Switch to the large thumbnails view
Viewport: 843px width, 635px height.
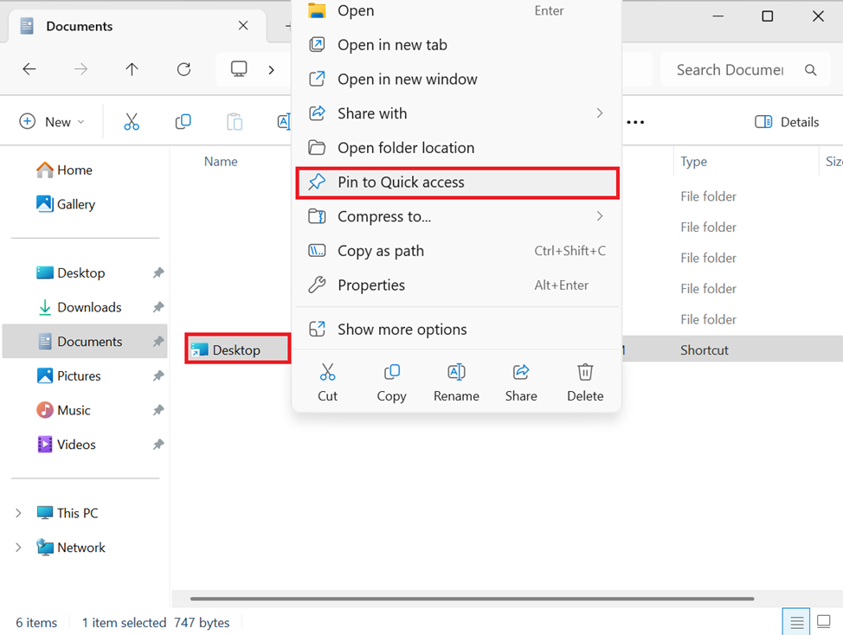(x=824, y=622)
